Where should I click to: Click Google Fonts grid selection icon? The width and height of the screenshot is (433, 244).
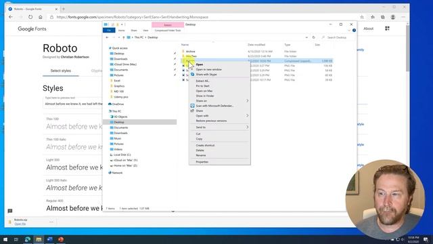click(x=387, y=28)
